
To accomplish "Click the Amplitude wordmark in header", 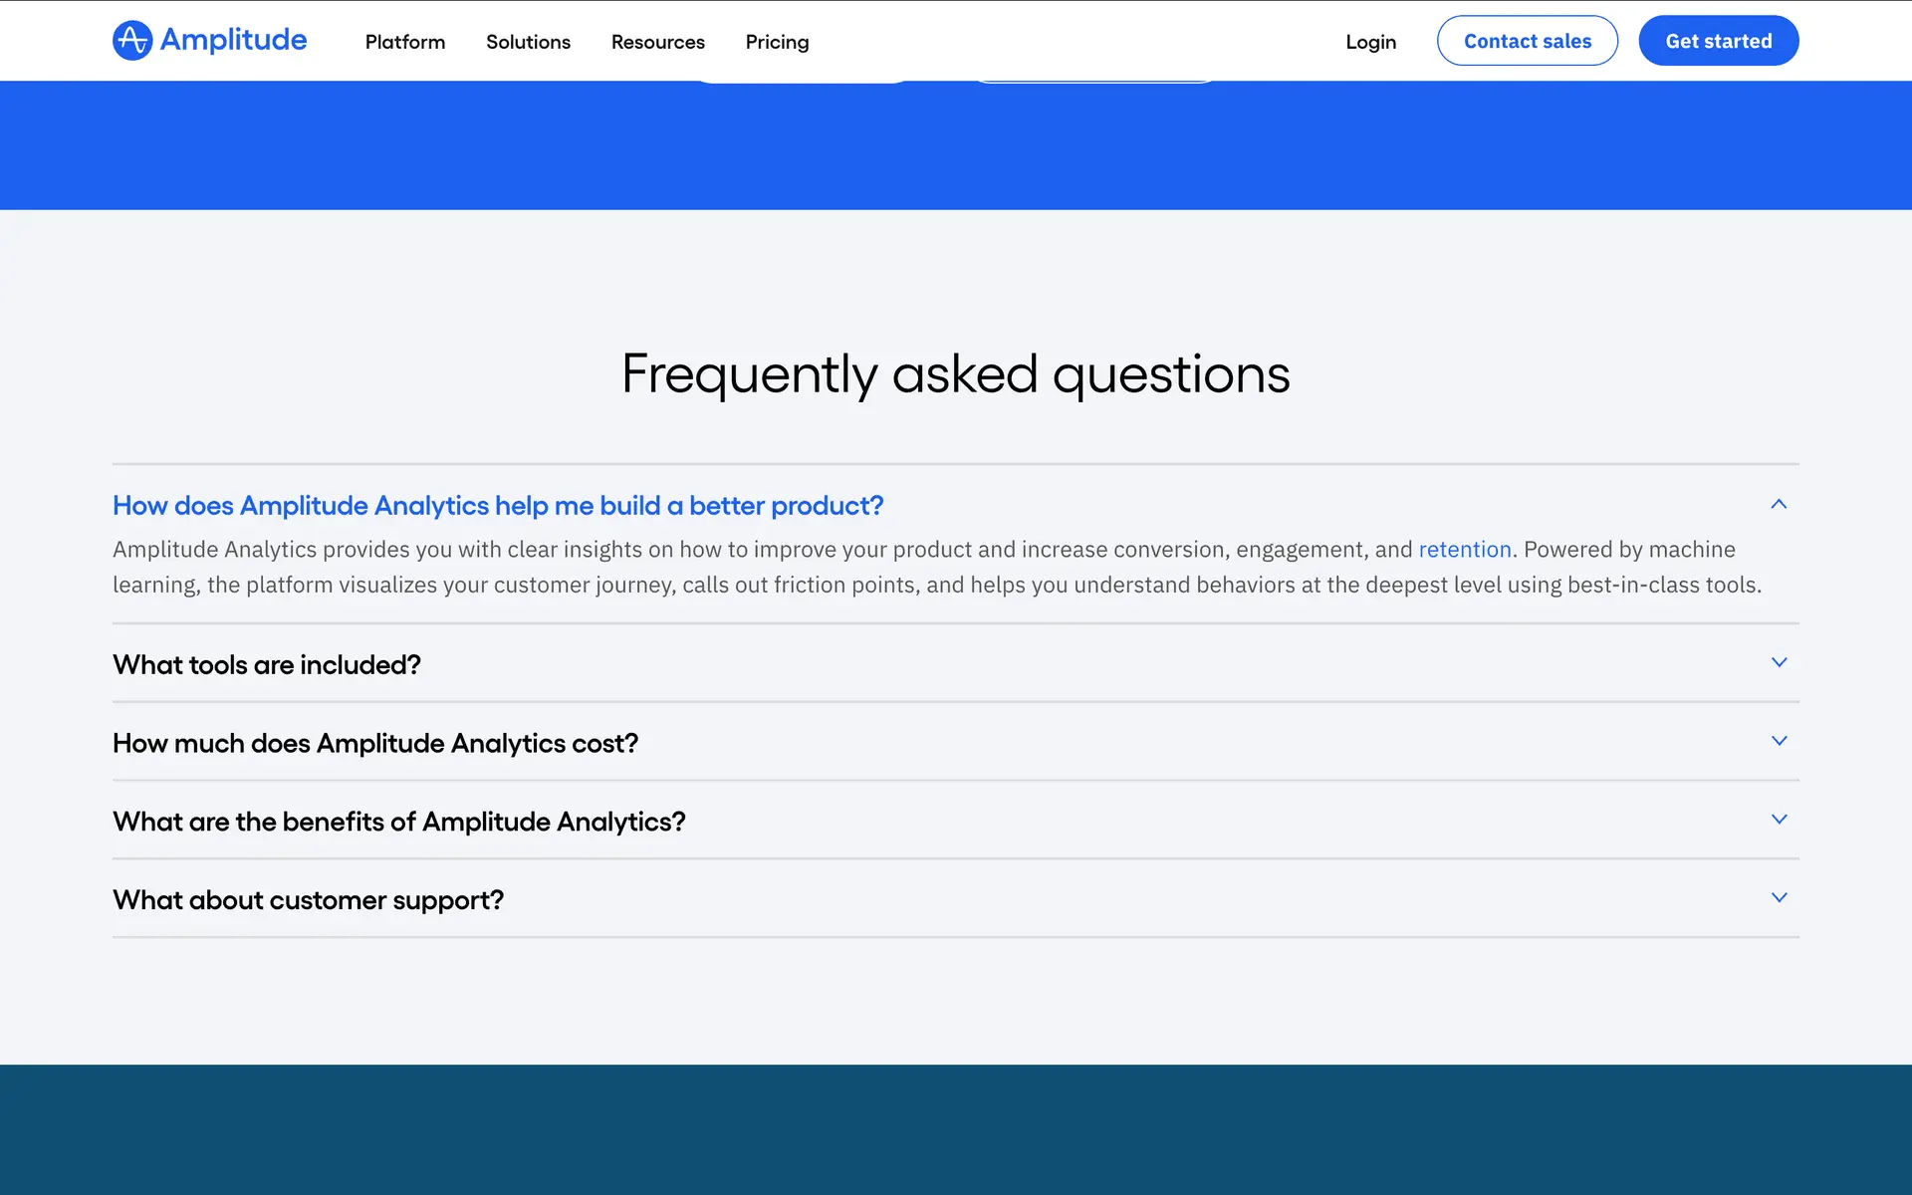I will [233, 40].
